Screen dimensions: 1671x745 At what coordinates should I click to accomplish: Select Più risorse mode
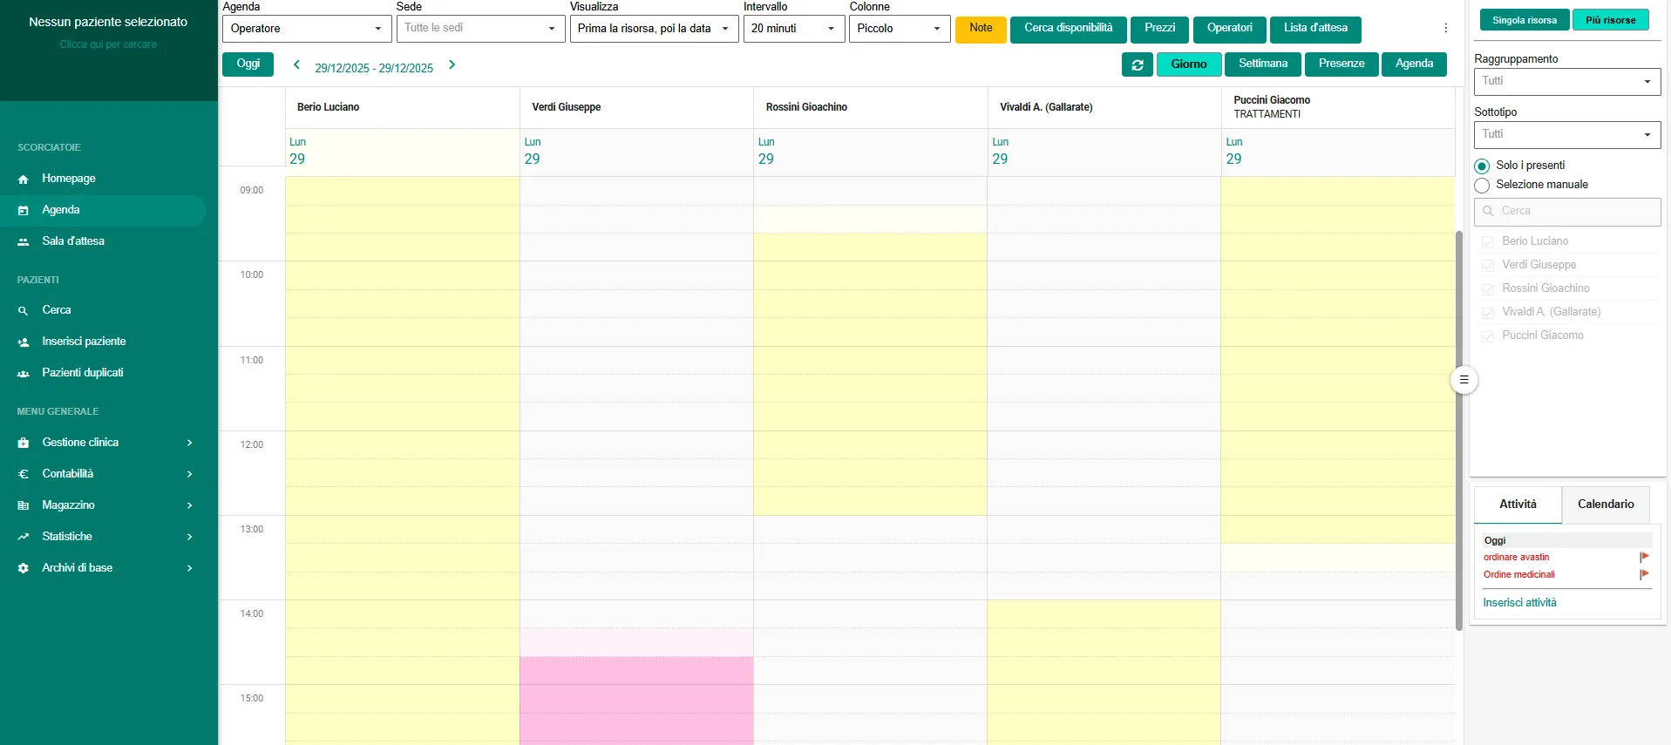click(1611, 20)
